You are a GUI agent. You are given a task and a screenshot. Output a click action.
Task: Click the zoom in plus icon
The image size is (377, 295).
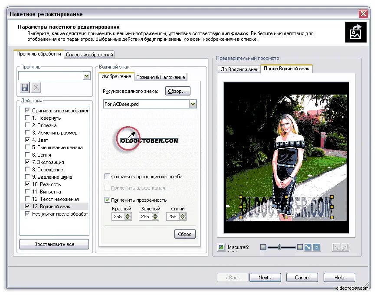300,247
